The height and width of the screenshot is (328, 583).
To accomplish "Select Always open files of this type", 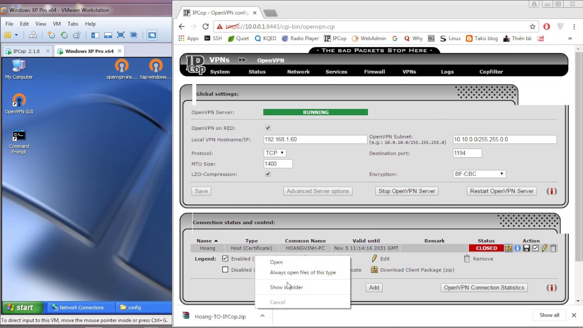I will [x=303, y=272].
